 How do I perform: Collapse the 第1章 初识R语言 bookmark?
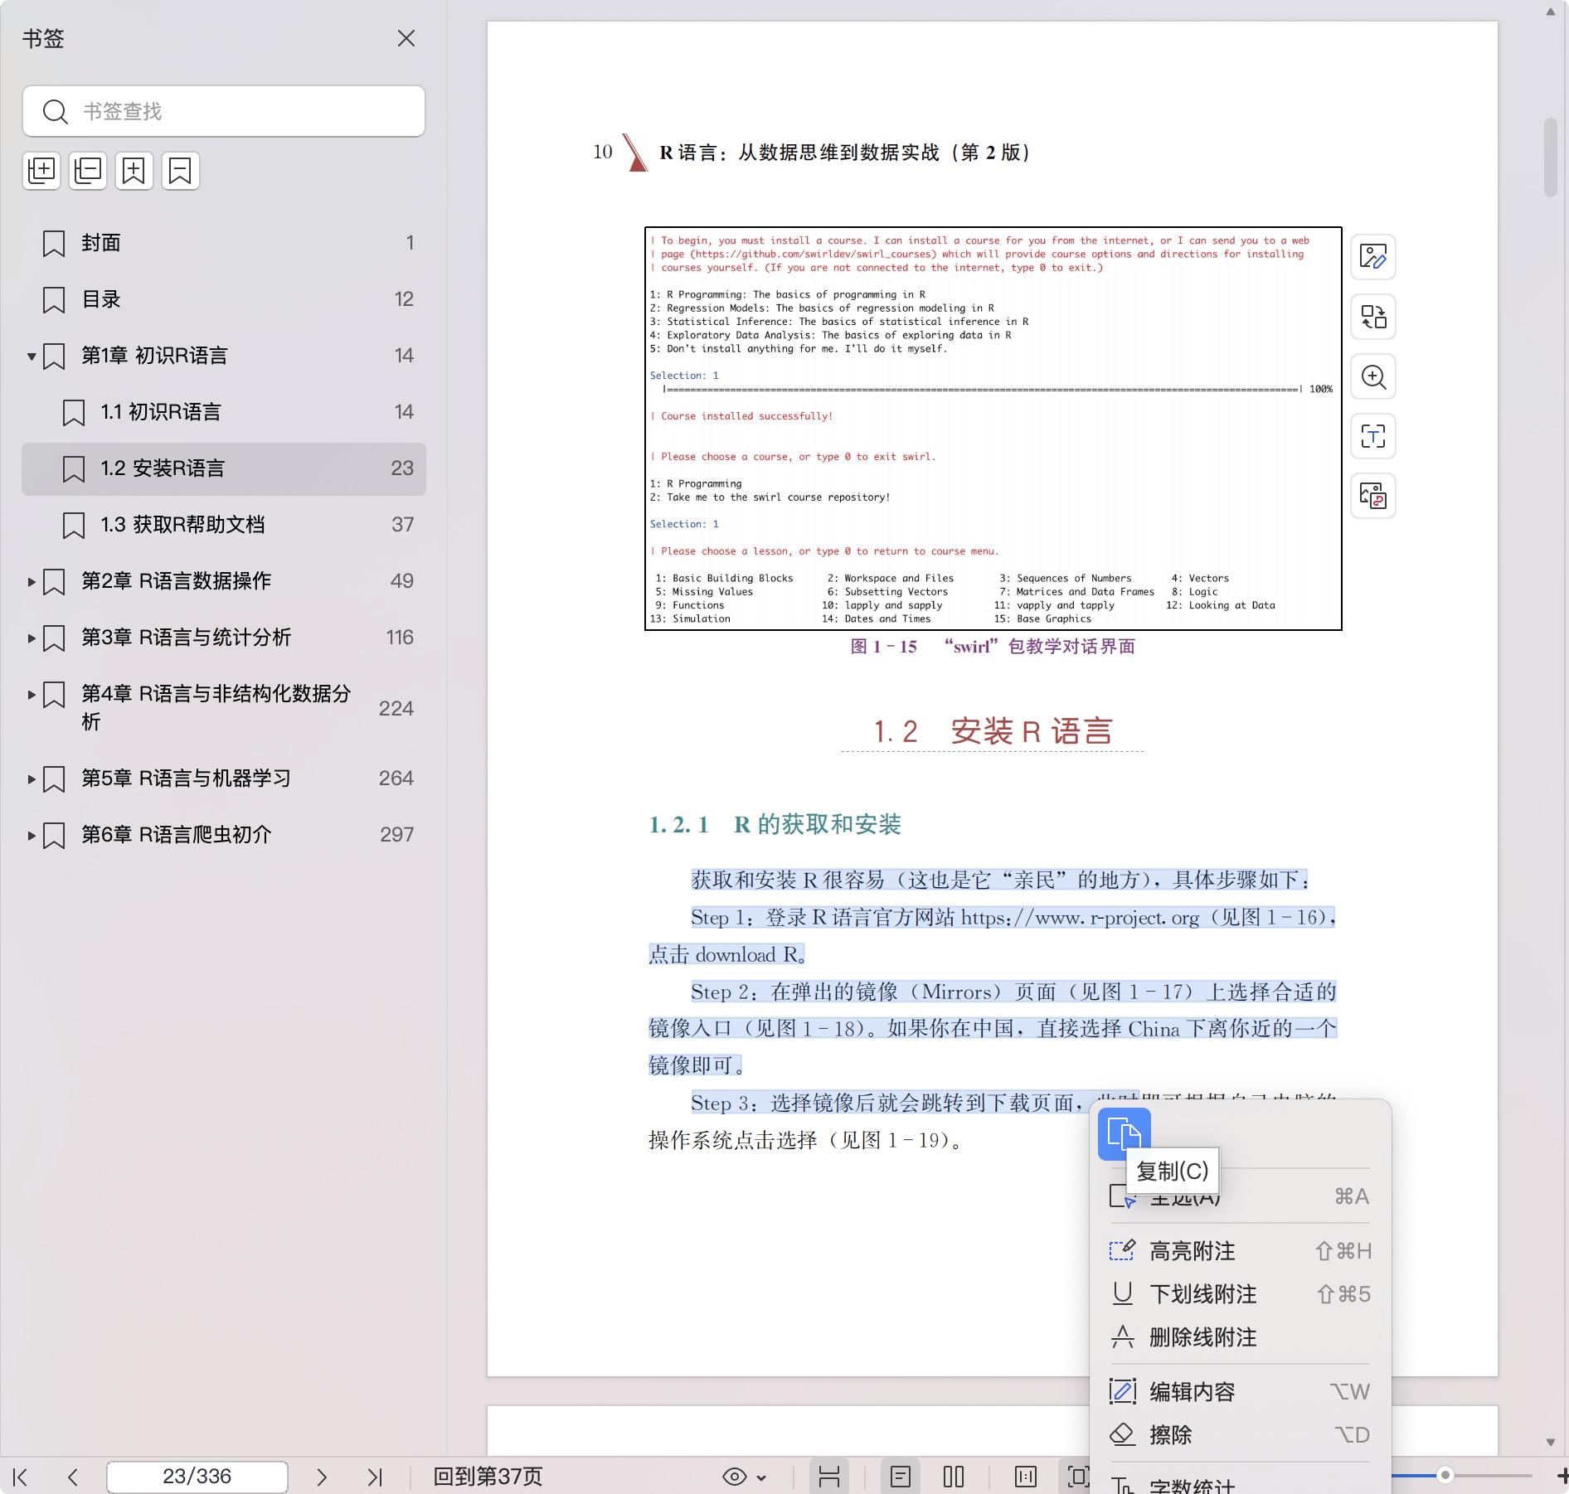32,357
